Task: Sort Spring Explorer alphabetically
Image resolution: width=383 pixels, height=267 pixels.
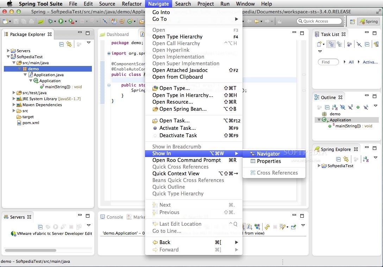Action: click(366, 159)
